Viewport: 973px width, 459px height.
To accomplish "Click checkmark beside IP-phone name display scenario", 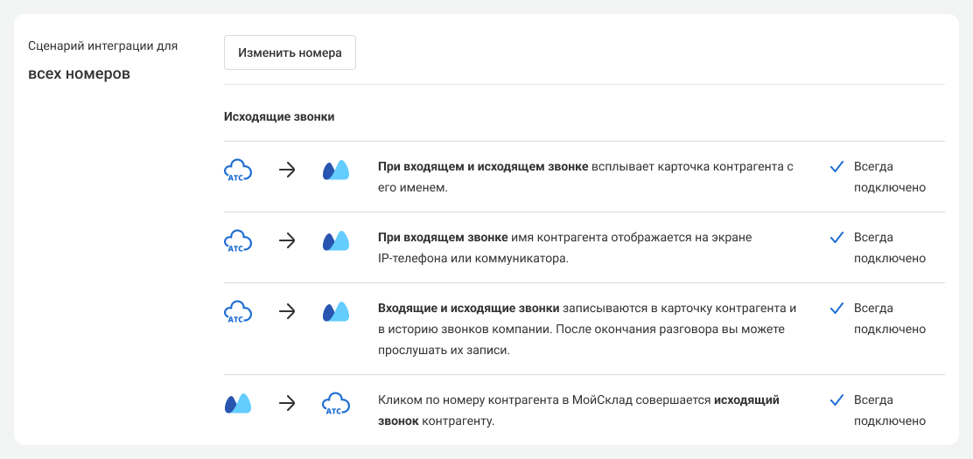I will tap(836, 237).
